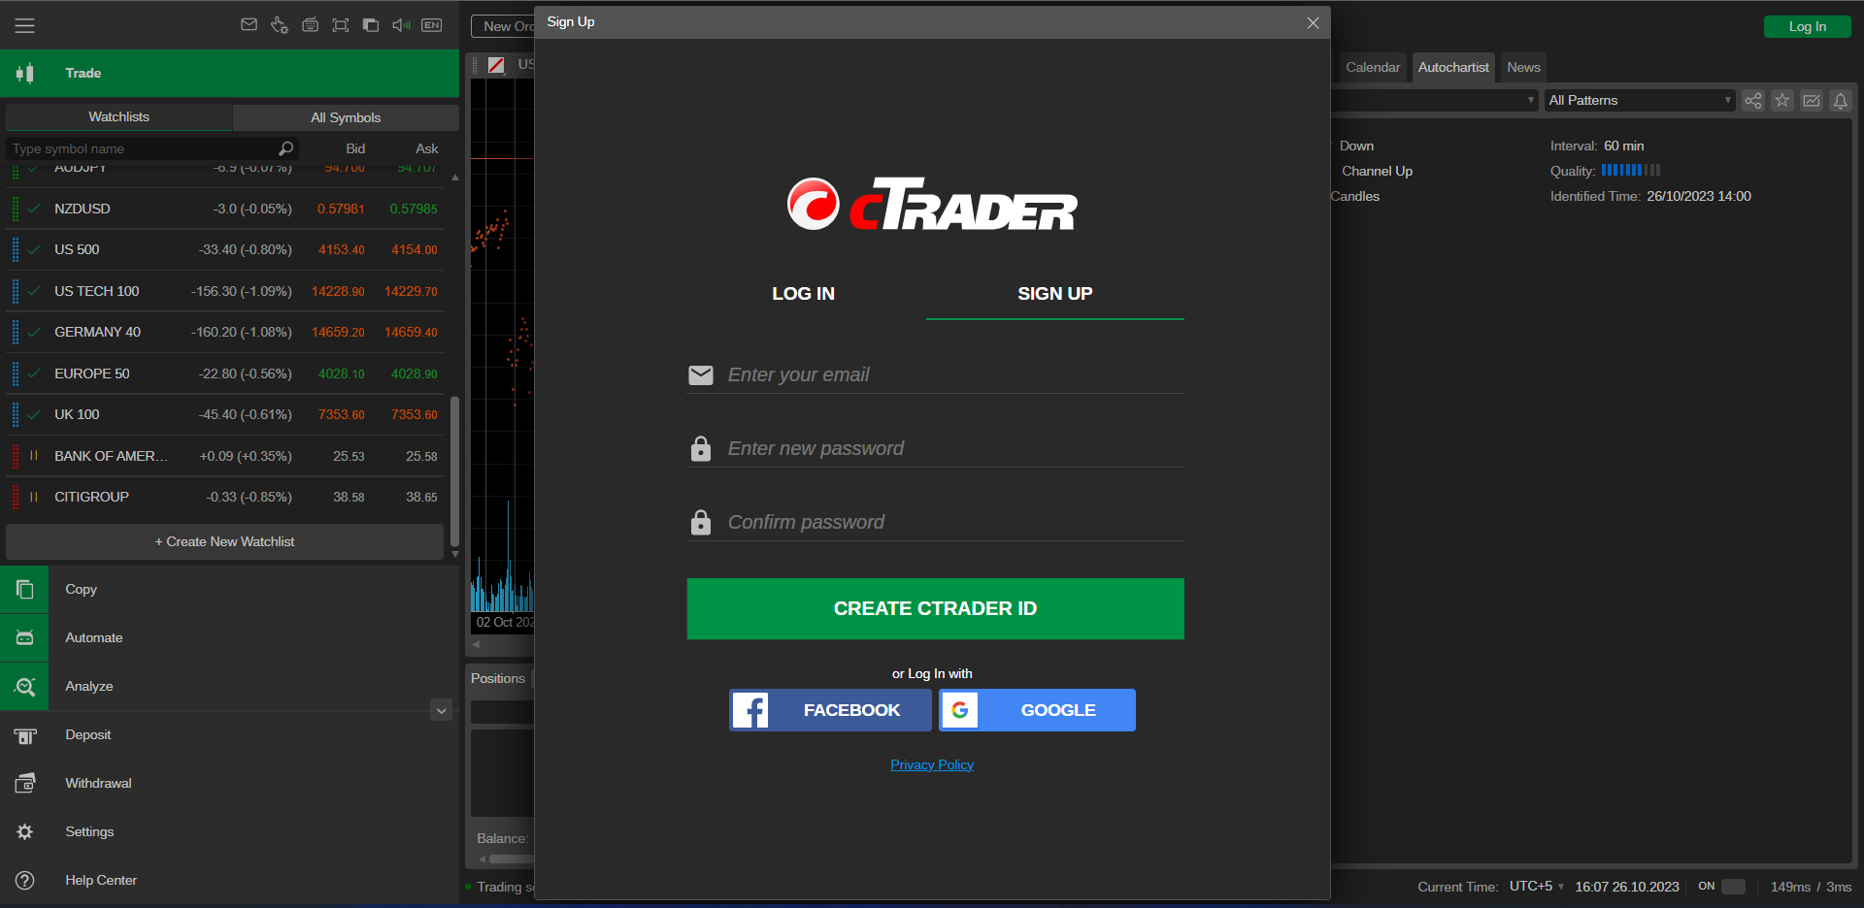The height and width of the screenshot is (908, 1864).
Task: Open the EN language selector
Action: 432,25
